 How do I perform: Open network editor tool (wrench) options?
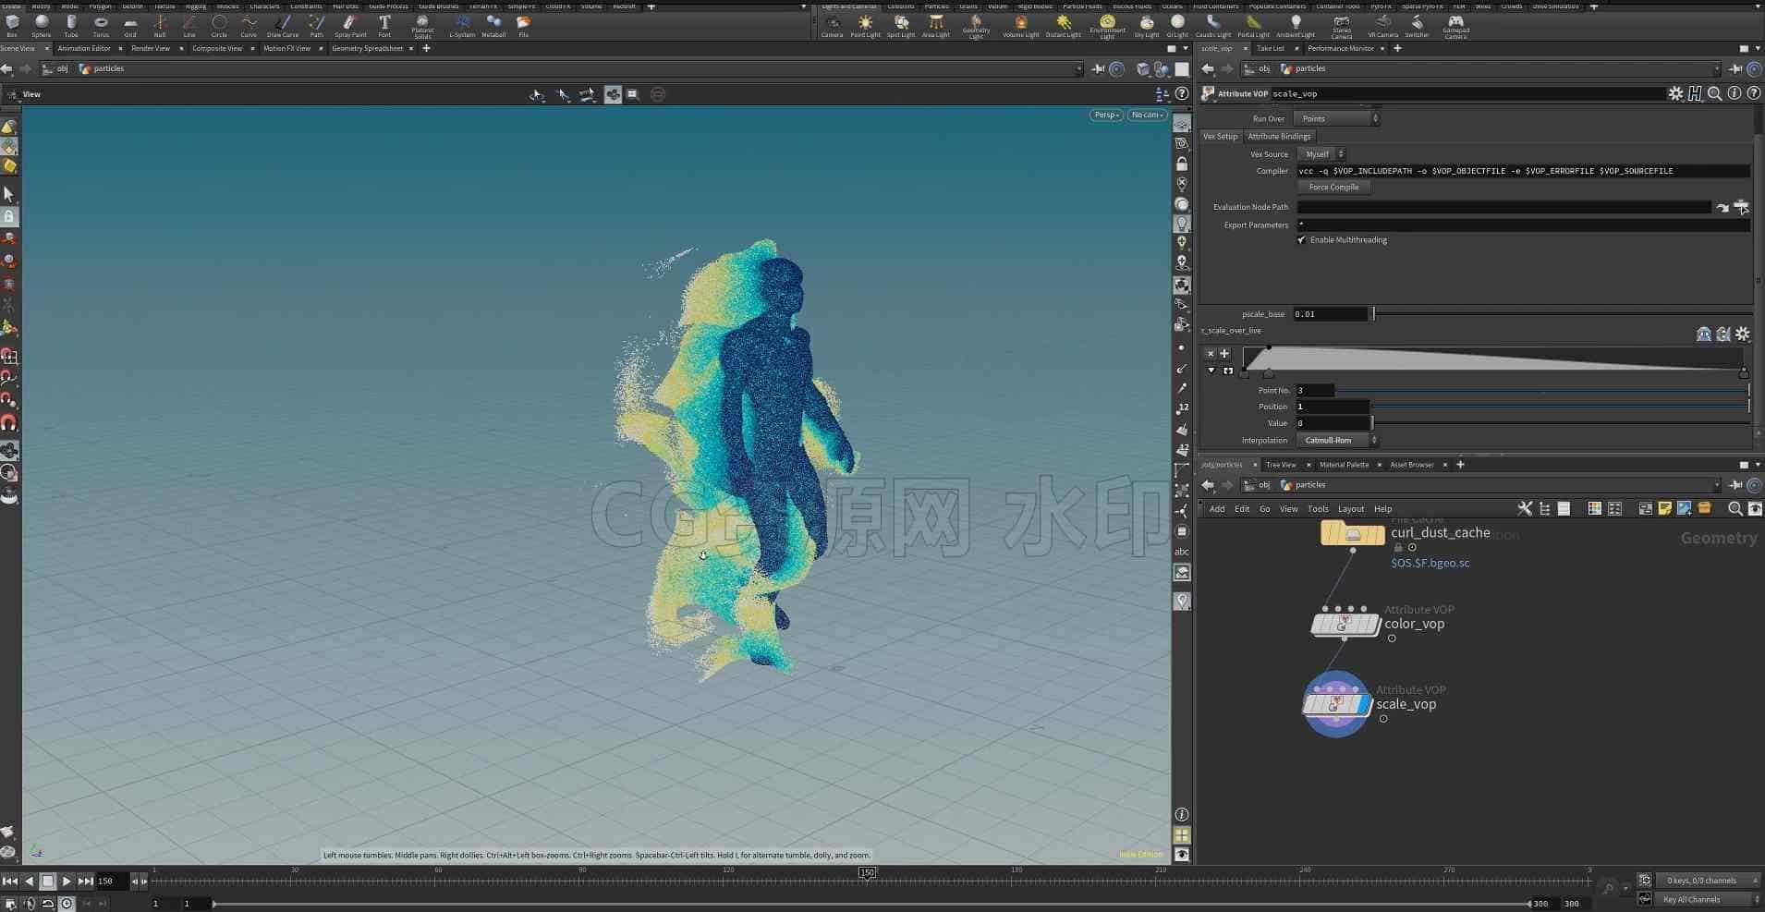(1525, 508)
